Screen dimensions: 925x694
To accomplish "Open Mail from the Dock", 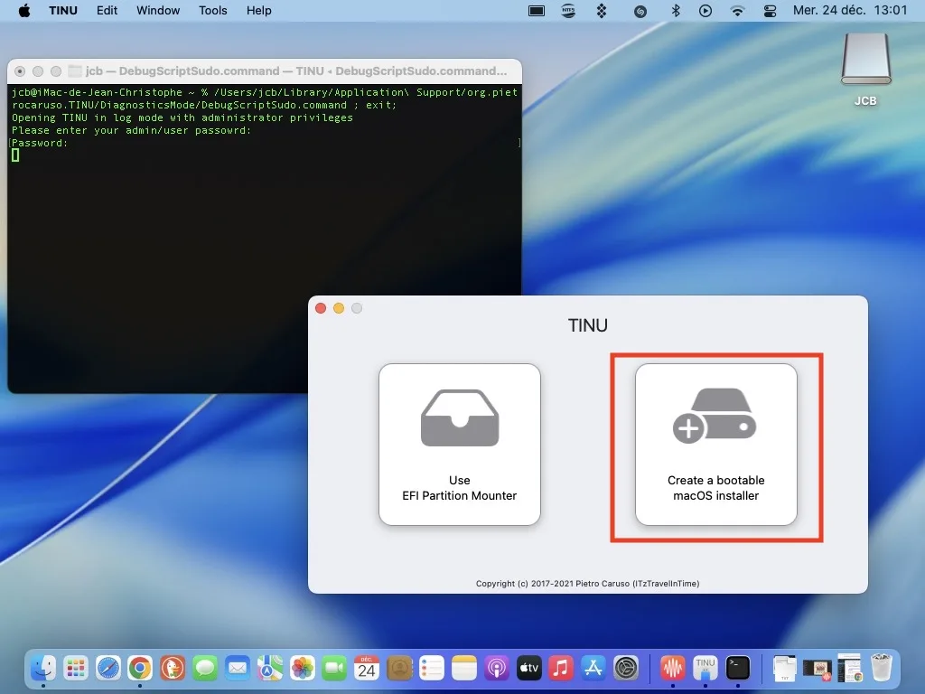I will pyautogui.click(x=238, y=668).
